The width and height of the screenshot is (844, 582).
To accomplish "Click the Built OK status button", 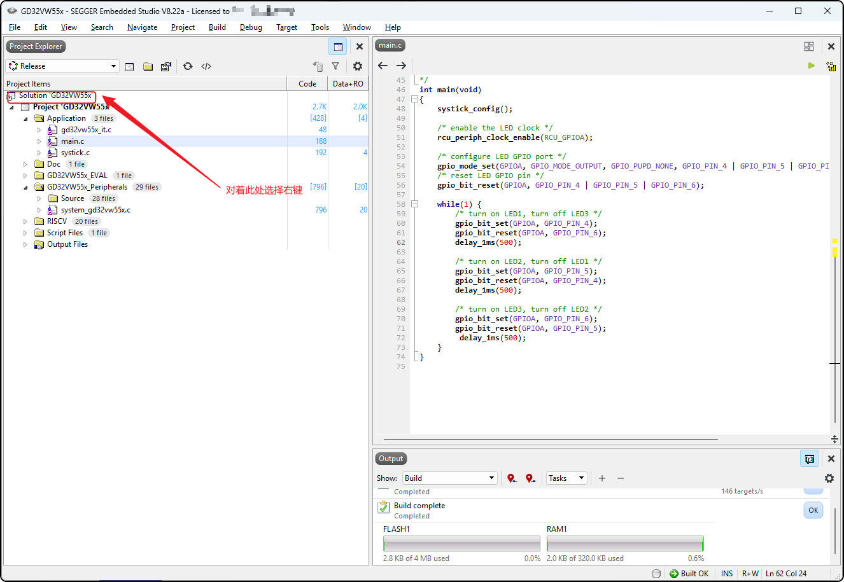I will tap(689, 573).
